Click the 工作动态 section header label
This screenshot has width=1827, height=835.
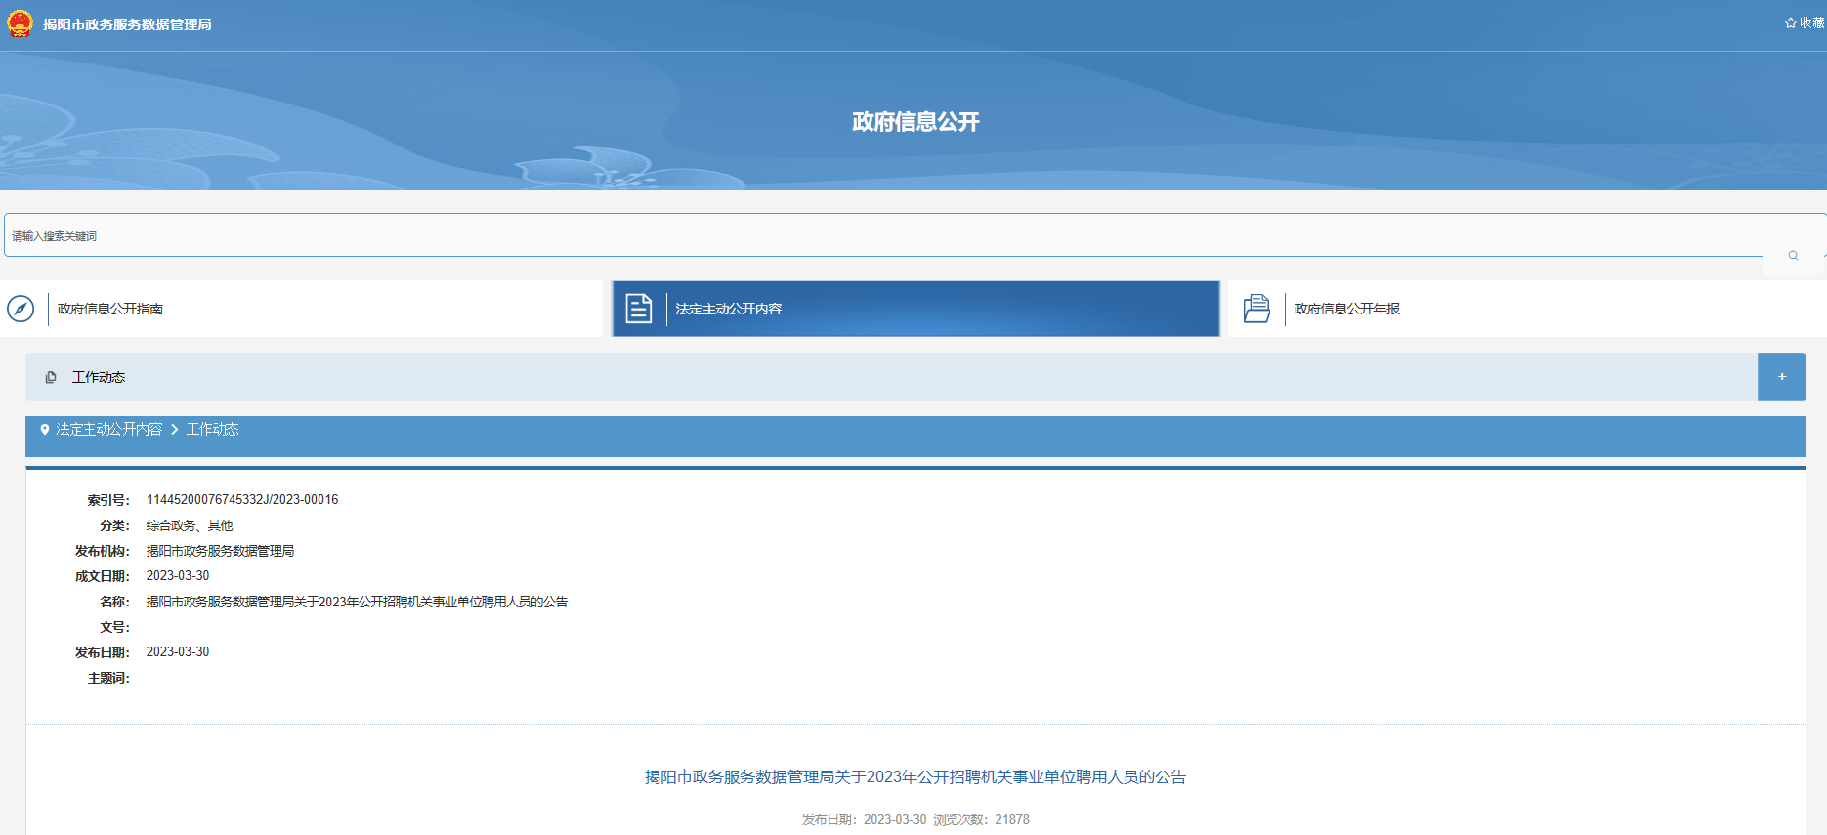(x=99, y=377)
